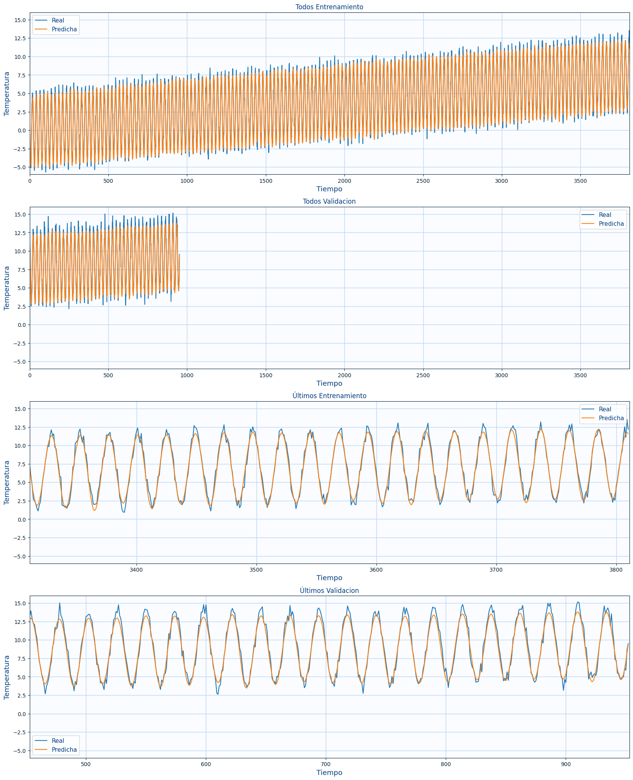
Task: Click orange Predicha swatch in Todos Validacion legend
Action: pyautogui.click(x=587, y=224)
